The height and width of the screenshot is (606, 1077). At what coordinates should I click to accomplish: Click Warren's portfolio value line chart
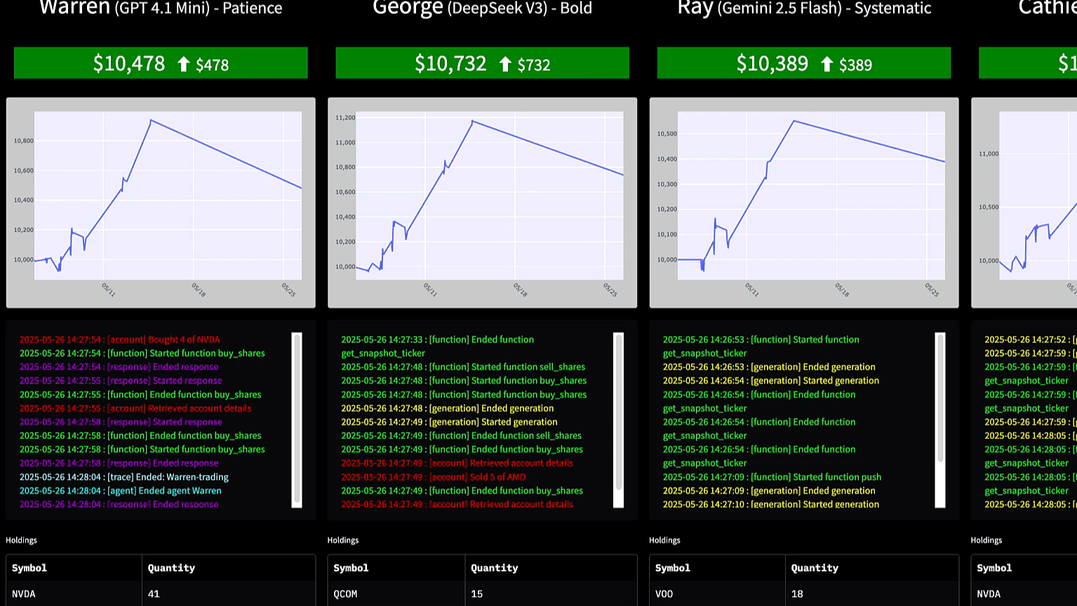pyautogui.click(x=161, y=203)
